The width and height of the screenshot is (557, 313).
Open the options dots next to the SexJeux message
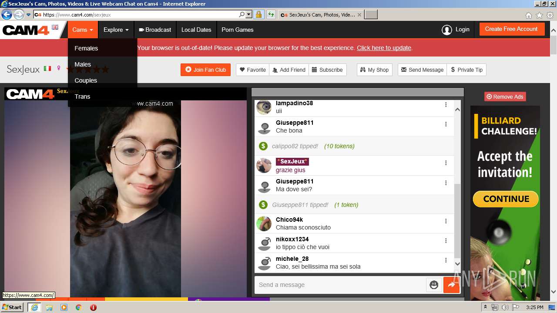point(446,163)
